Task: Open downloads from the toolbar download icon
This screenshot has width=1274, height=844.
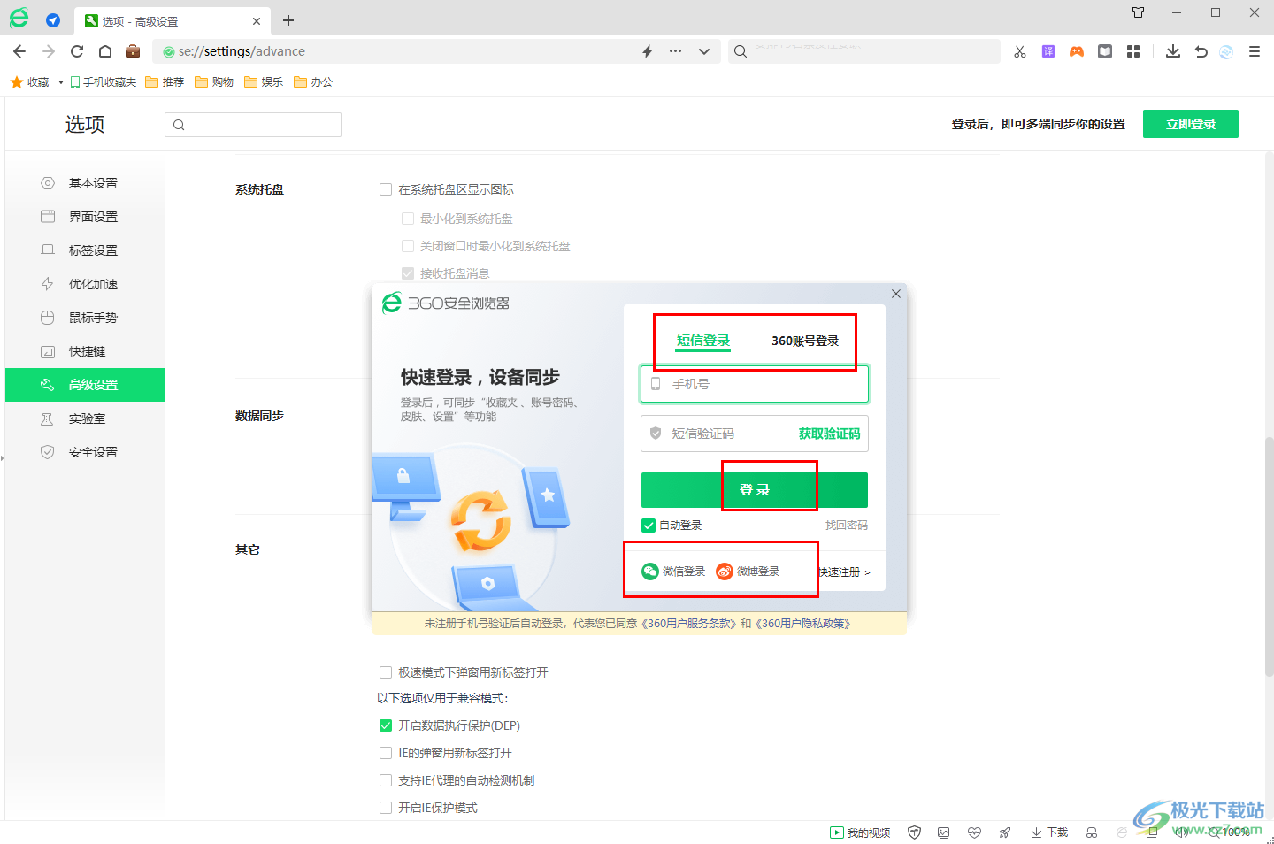Action: click(1173, 51)
